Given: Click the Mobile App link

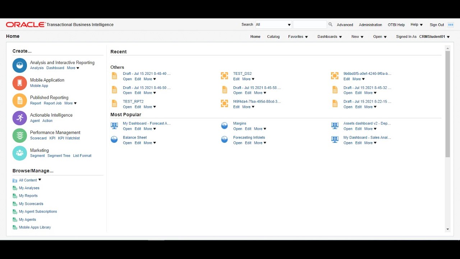Looking at the screenshot, I should pyautogui.click(x=39, y=86).
